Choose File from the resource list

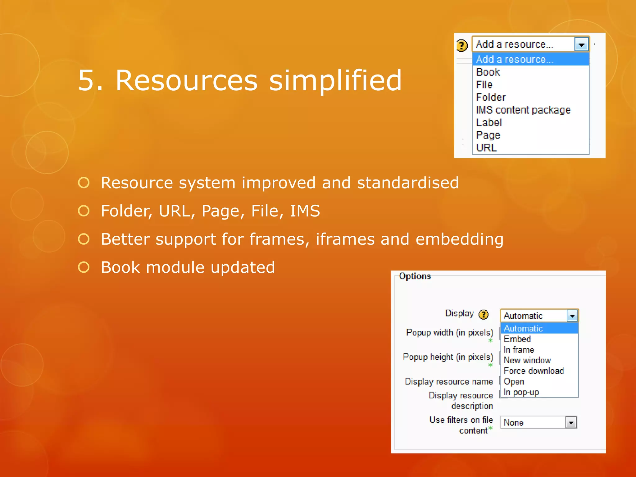click(530, 84)
